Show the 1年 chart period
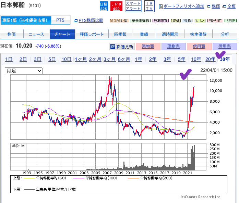The height and width of the screenshot is (203, 239). coord(139,59)
